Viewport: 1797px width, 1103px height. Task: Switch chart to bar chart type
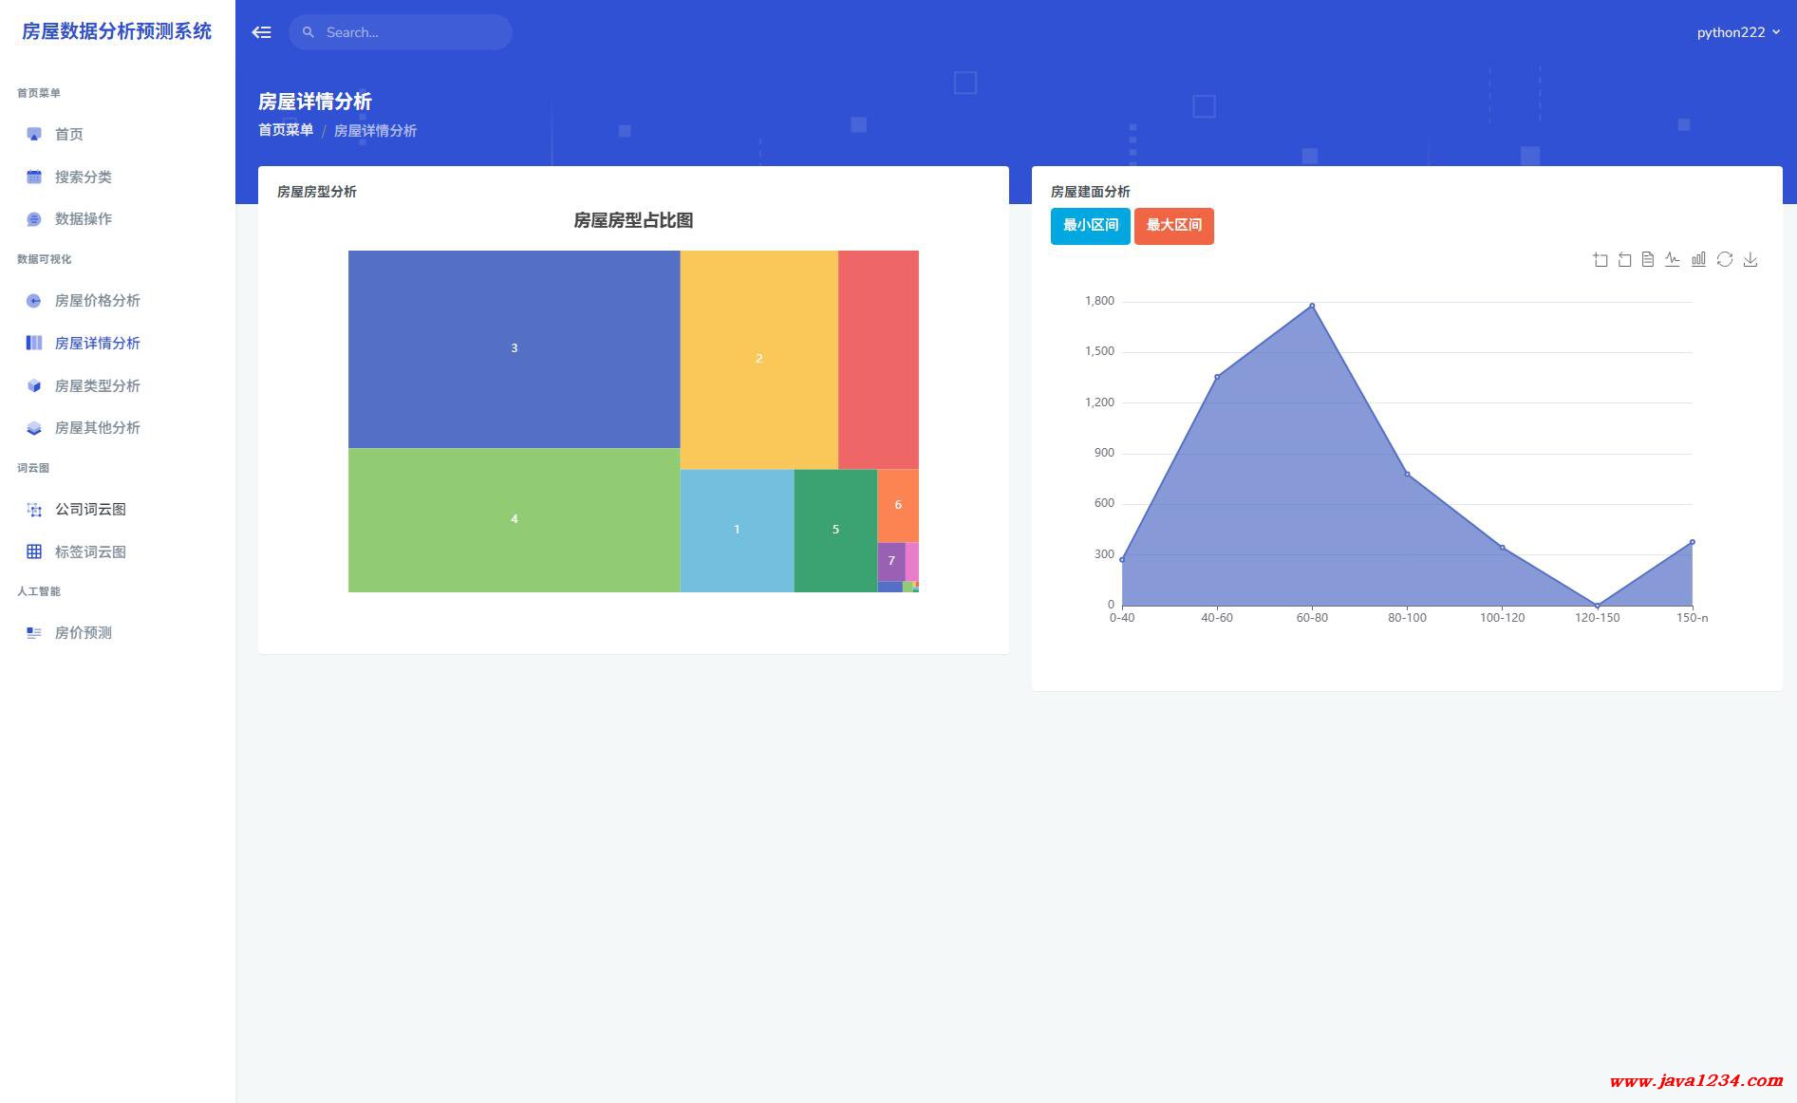1698,260
